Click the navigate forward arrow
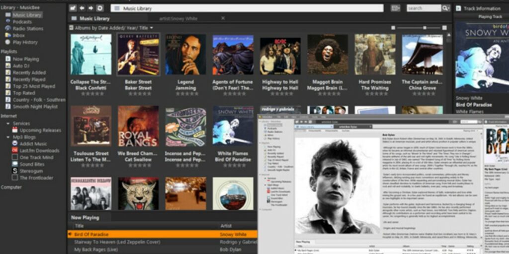 pos(90,8)
